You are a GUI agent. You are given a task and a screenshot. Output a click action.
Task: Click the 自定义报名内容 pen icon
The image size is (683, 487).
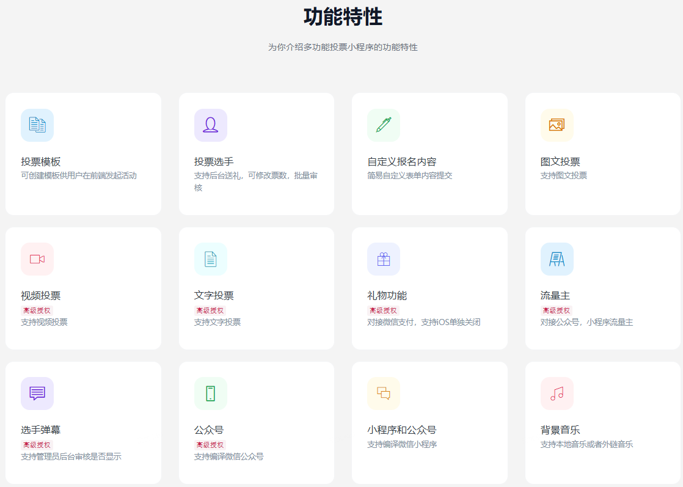tap(384, 125)
